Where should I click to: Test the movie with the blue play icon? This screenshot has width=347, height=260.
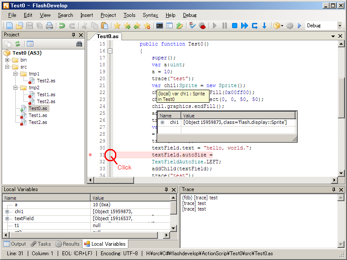[x=300, y=26]
